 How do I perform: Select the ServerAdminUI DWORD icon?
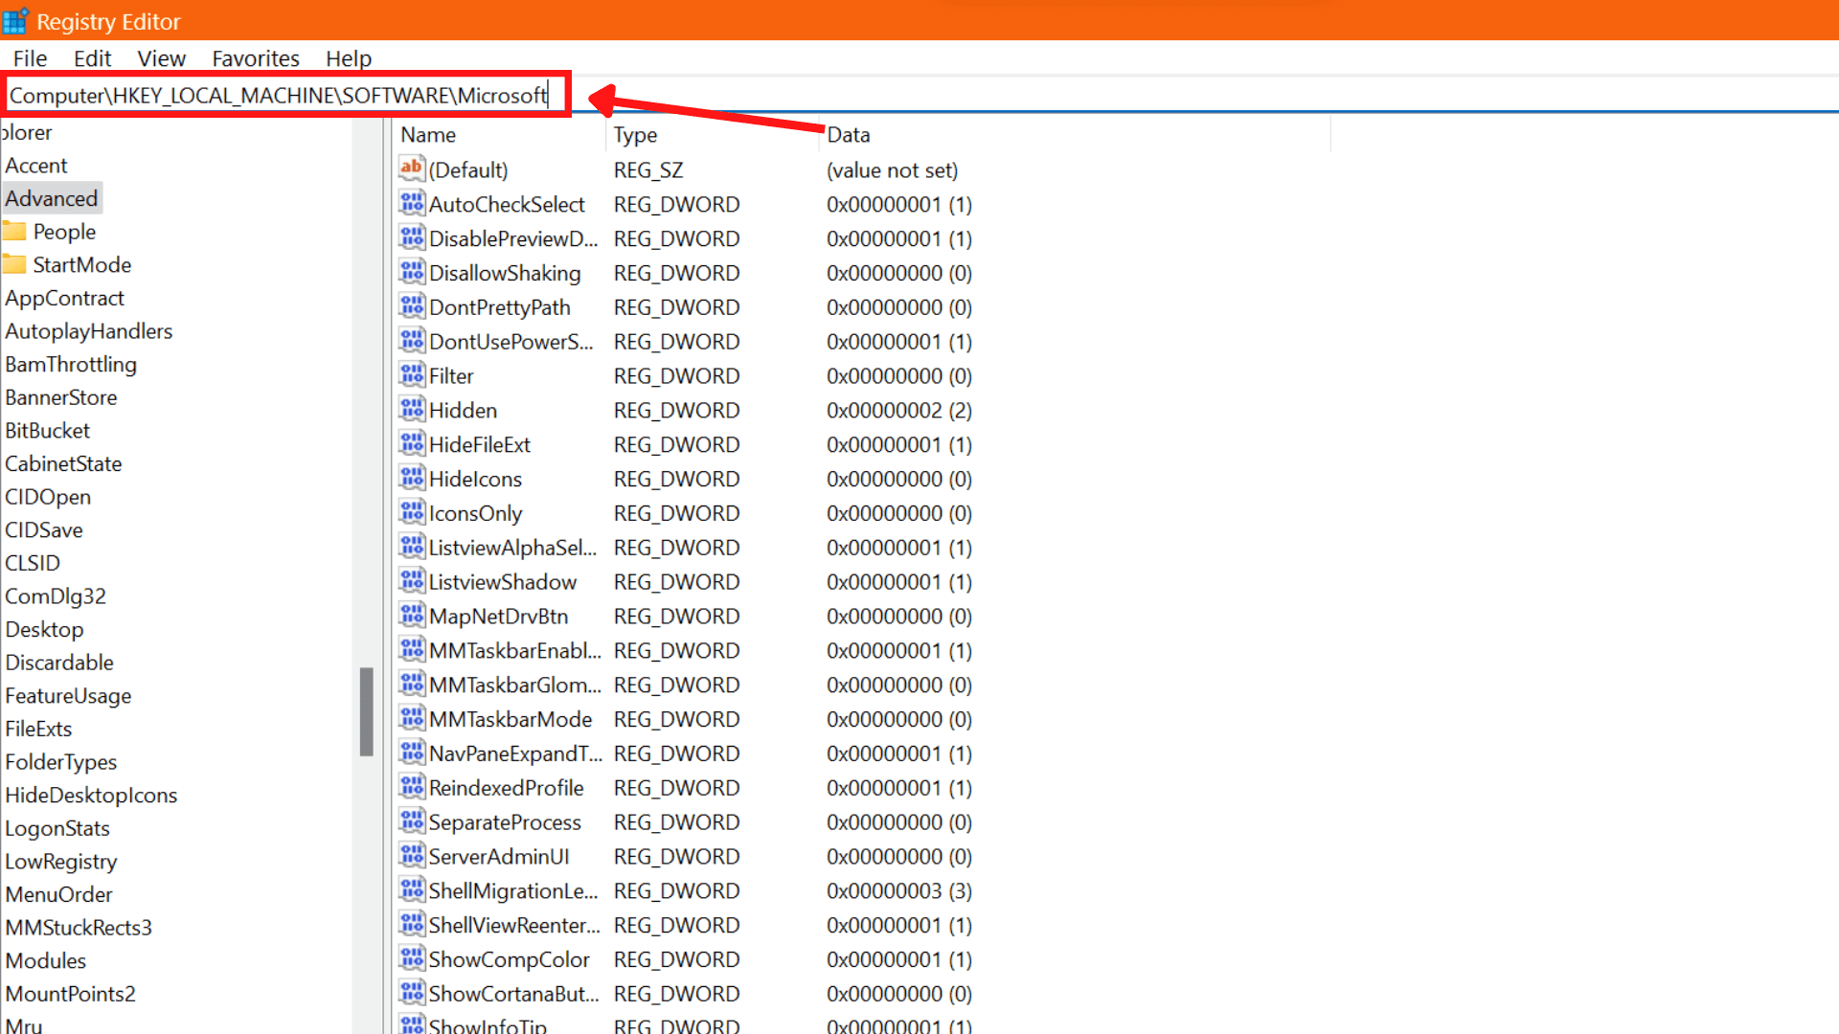coord(412,856)
